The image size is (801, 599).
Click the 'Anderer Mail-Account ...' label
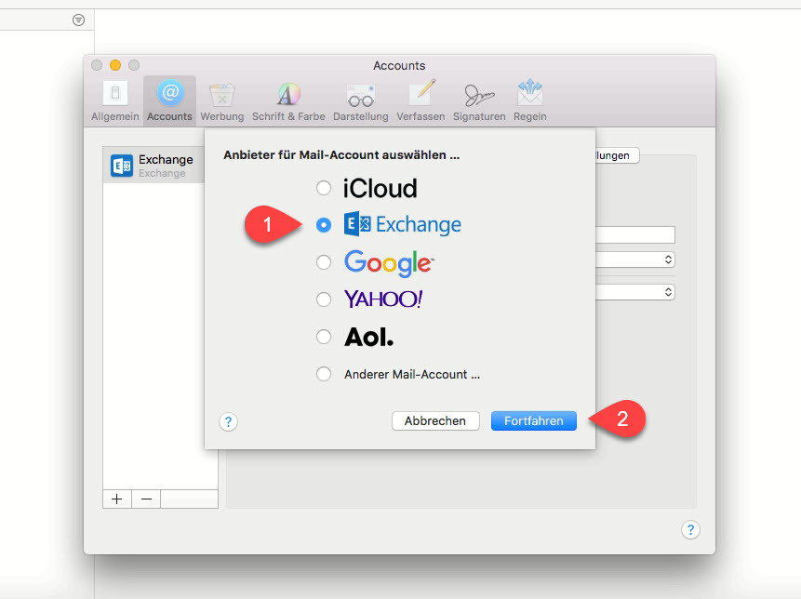tap(412, 374)
